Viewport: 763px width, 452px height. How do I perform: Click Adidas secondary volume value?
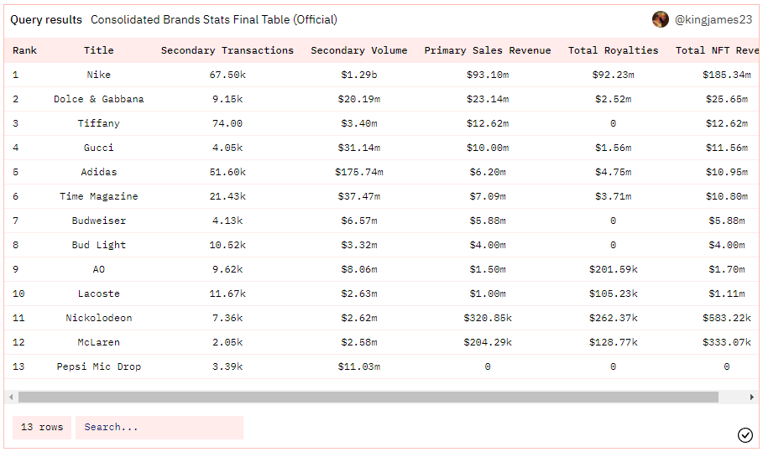(x=358, y=172)
